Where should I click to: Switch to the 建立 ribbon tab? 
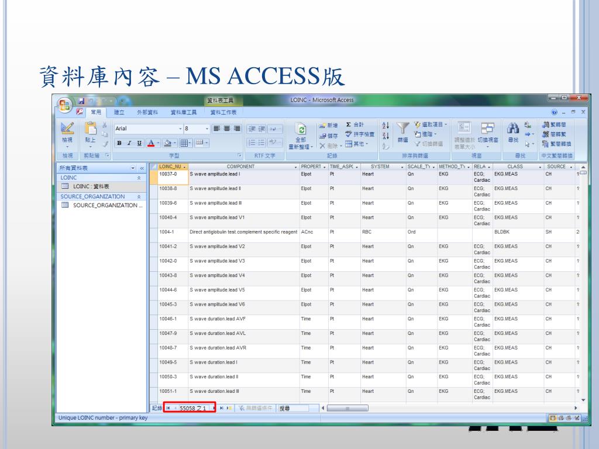click(119, 112)
